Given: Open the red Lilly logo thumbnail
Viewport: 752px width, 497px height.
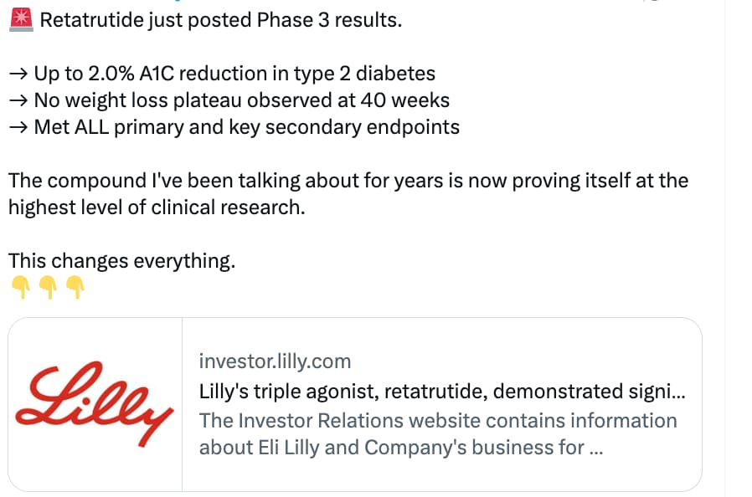Looking at the screenshot, I should click(x=95, y=404).
